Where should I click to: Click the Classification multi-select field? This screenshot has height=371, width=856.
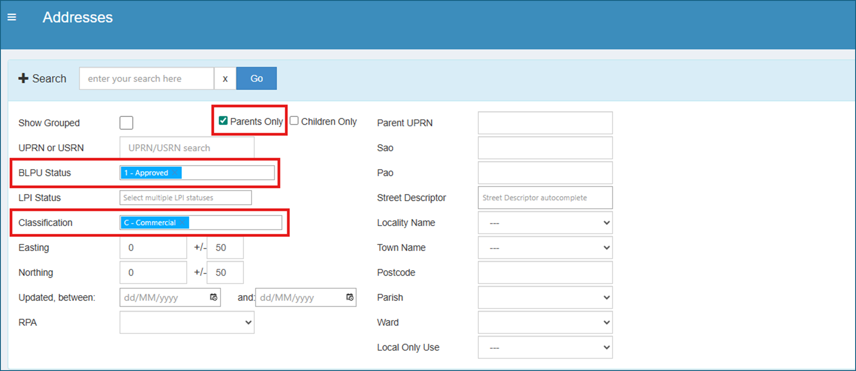coord(201,223)
